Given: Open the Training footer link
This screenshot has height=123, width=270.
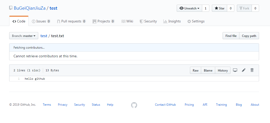Looking at the screenshot, I should pos(222,105).
